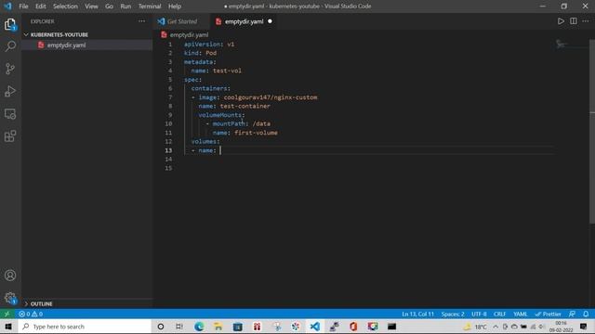595x334 pixels.
Task: Click the text 'name: test-vol'
Action: (x=217, y=71)
